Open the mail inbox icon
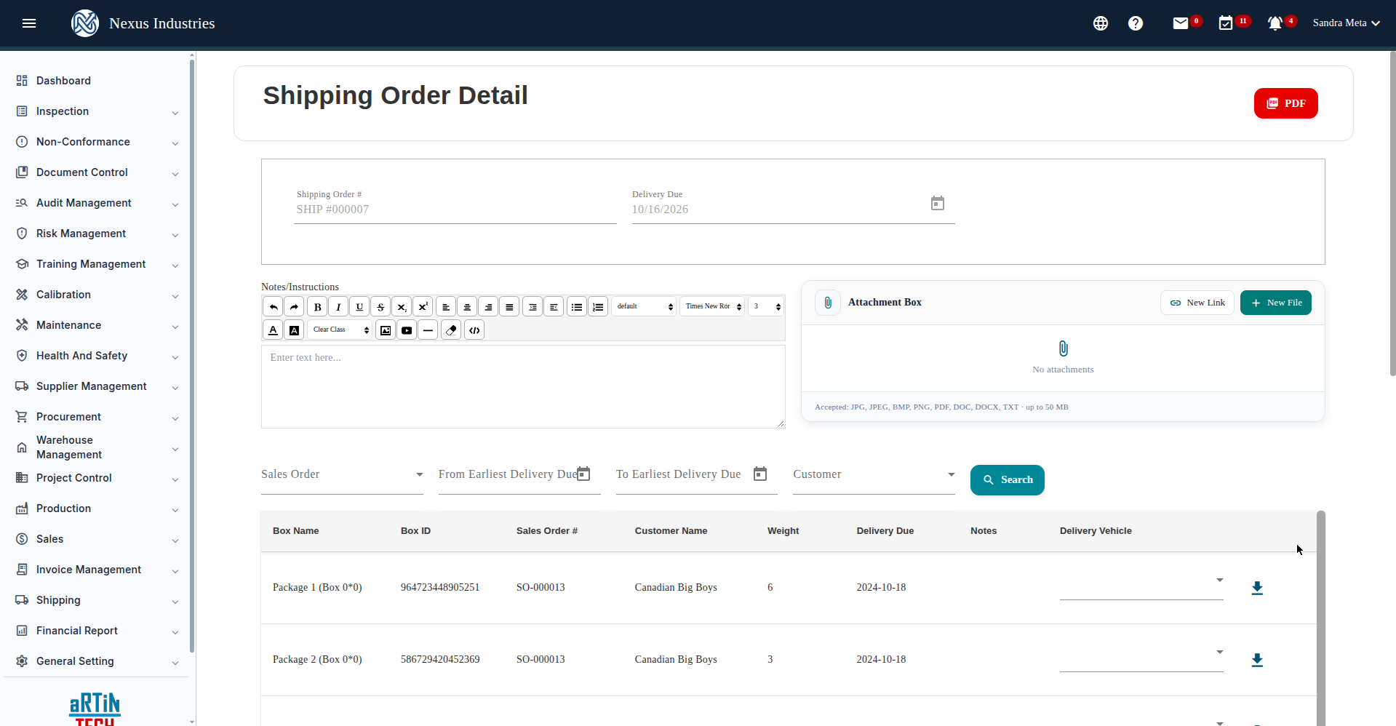Image resolution: width=1396 pixels, height=726 pixels. [x=1181, y=23]
